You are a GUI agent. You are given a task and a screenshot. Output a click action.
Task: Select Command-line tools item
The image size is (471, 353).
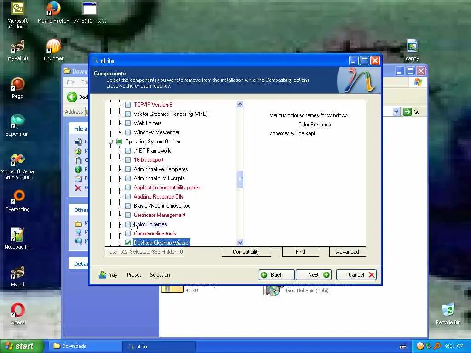(155, 233)
